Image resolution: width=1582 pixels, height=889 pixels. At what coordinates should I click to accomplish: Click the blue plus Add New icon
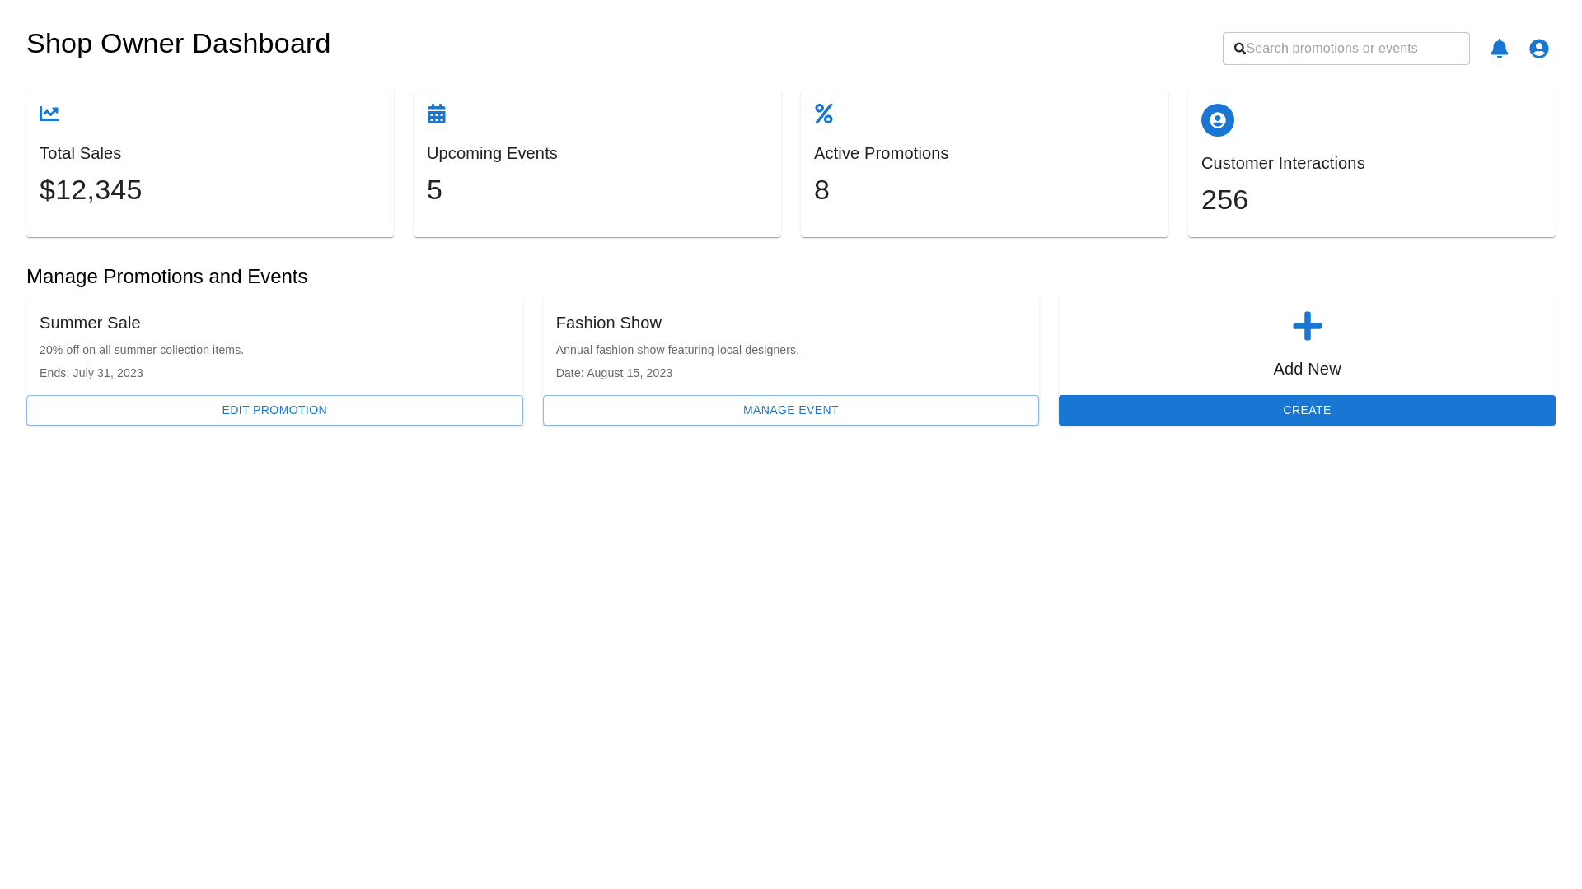1307,326
